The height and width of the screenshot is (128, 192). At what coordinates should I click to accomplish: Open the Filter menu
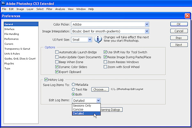click(49, 9)
